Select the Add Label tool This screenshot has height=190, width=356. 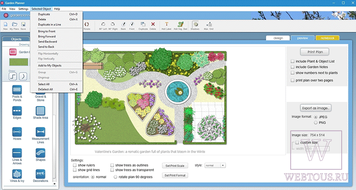(x=166, y=24)
